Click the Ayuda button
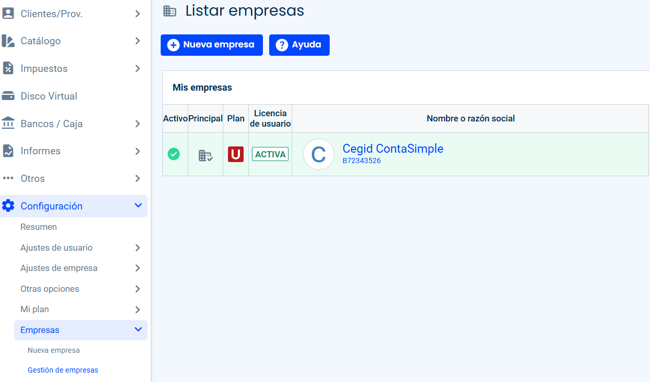 [x=299, y=45]
